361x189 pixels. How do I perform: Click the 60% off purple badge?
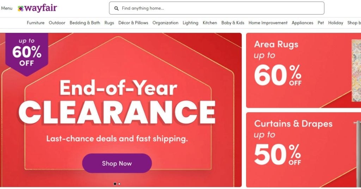point(27,53)
